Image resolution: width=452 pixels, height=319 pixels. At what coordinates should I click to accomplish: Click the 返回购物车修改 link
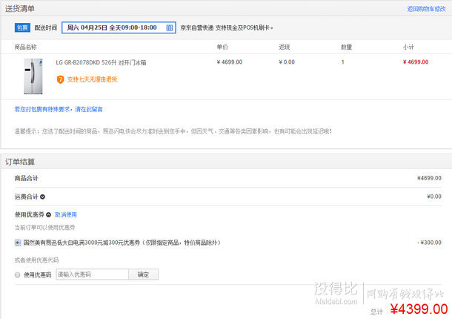(426, 9)
